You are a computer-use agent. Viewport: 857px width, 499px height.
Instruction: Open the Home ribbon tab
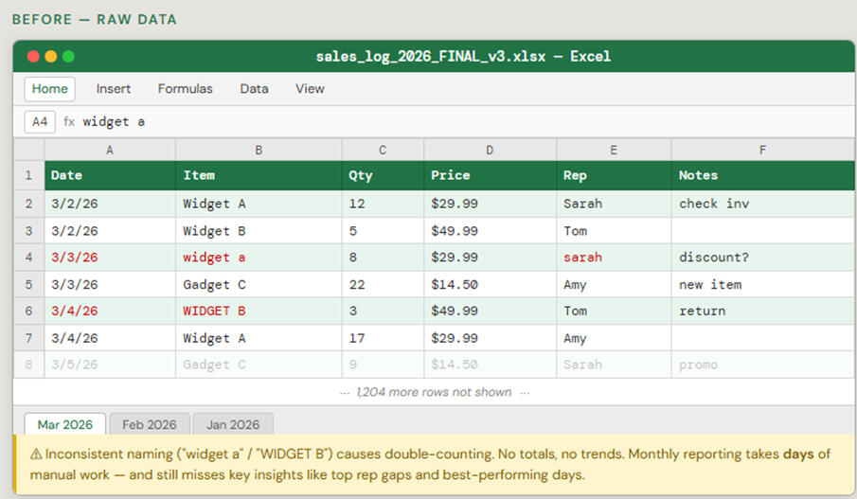[x=50, y=89]
